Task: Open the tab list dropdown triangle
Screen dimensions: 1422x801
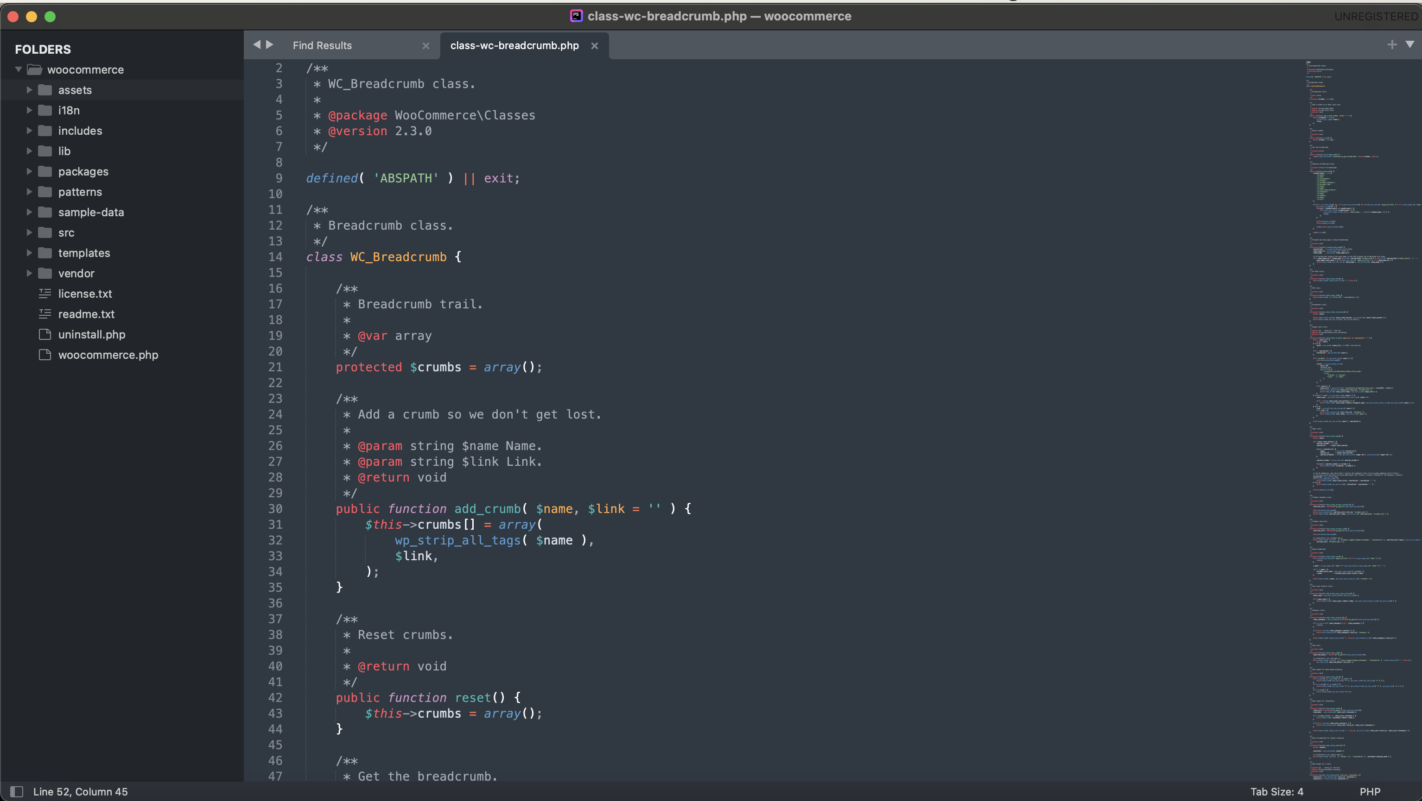Action: 1410,44
